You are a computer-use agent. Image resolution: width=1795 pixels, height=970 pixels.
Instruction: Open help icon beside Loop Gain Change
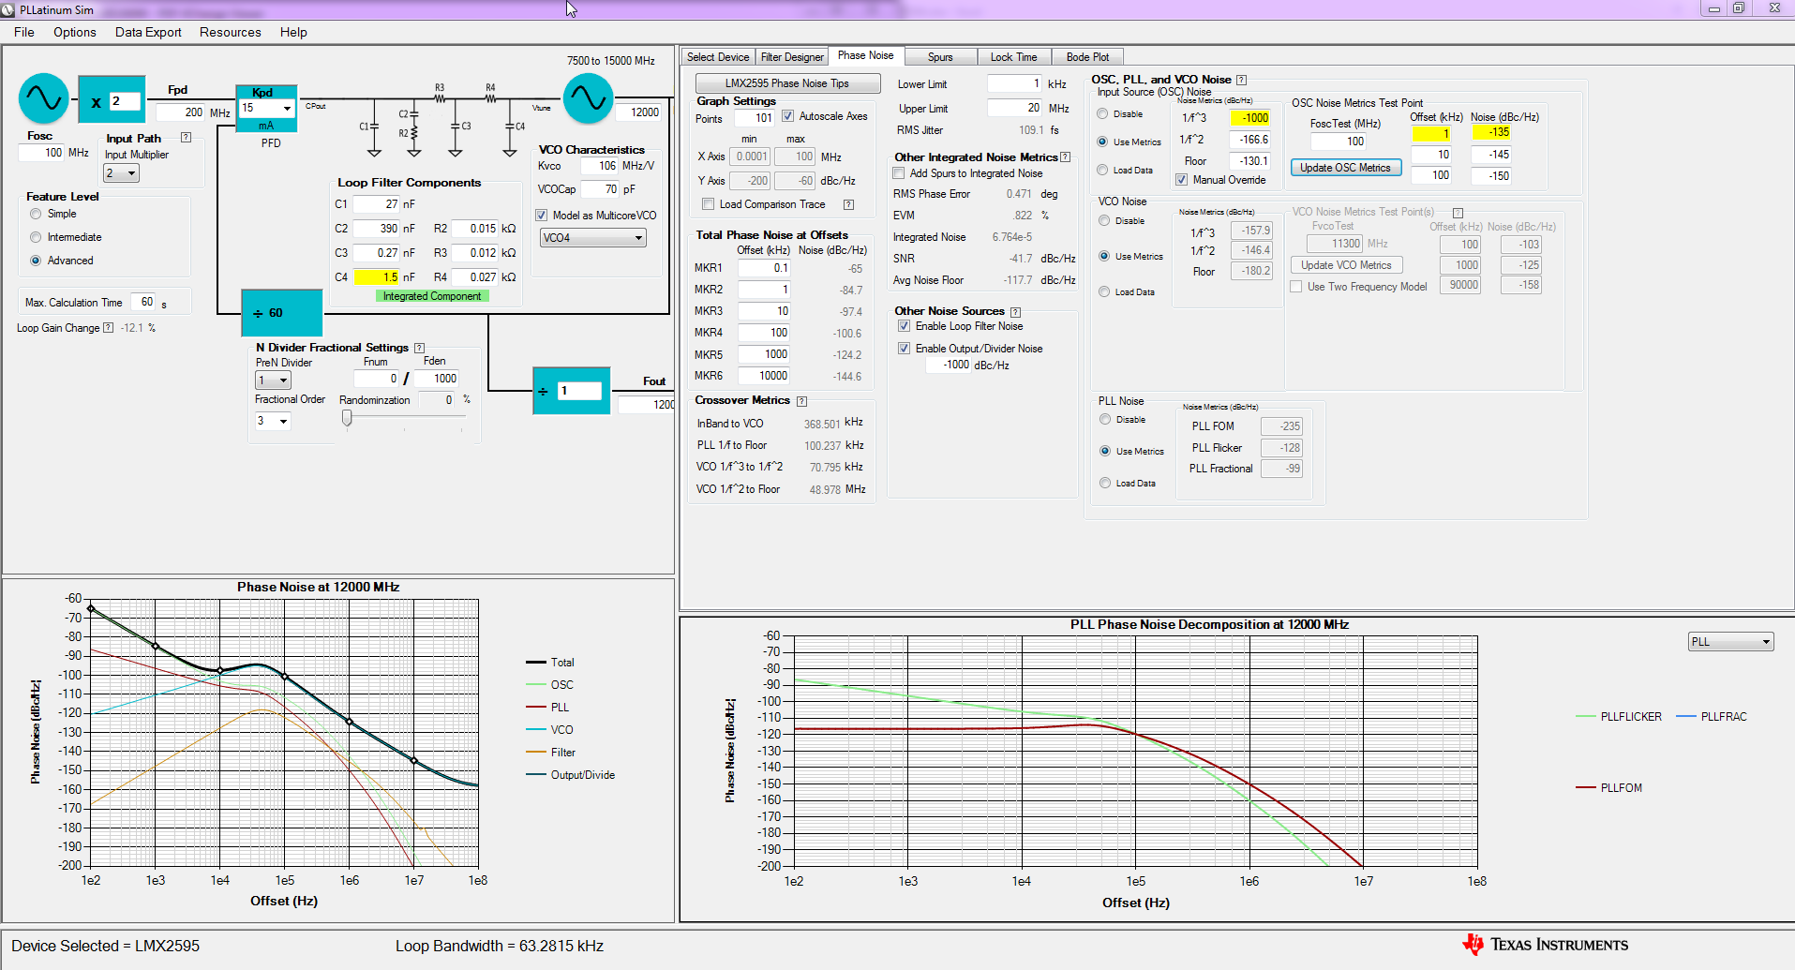(108, 328)
